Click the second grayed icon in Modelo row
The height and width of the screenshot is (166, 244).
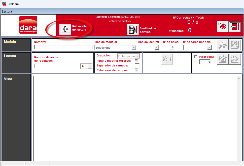pos(235,45)
